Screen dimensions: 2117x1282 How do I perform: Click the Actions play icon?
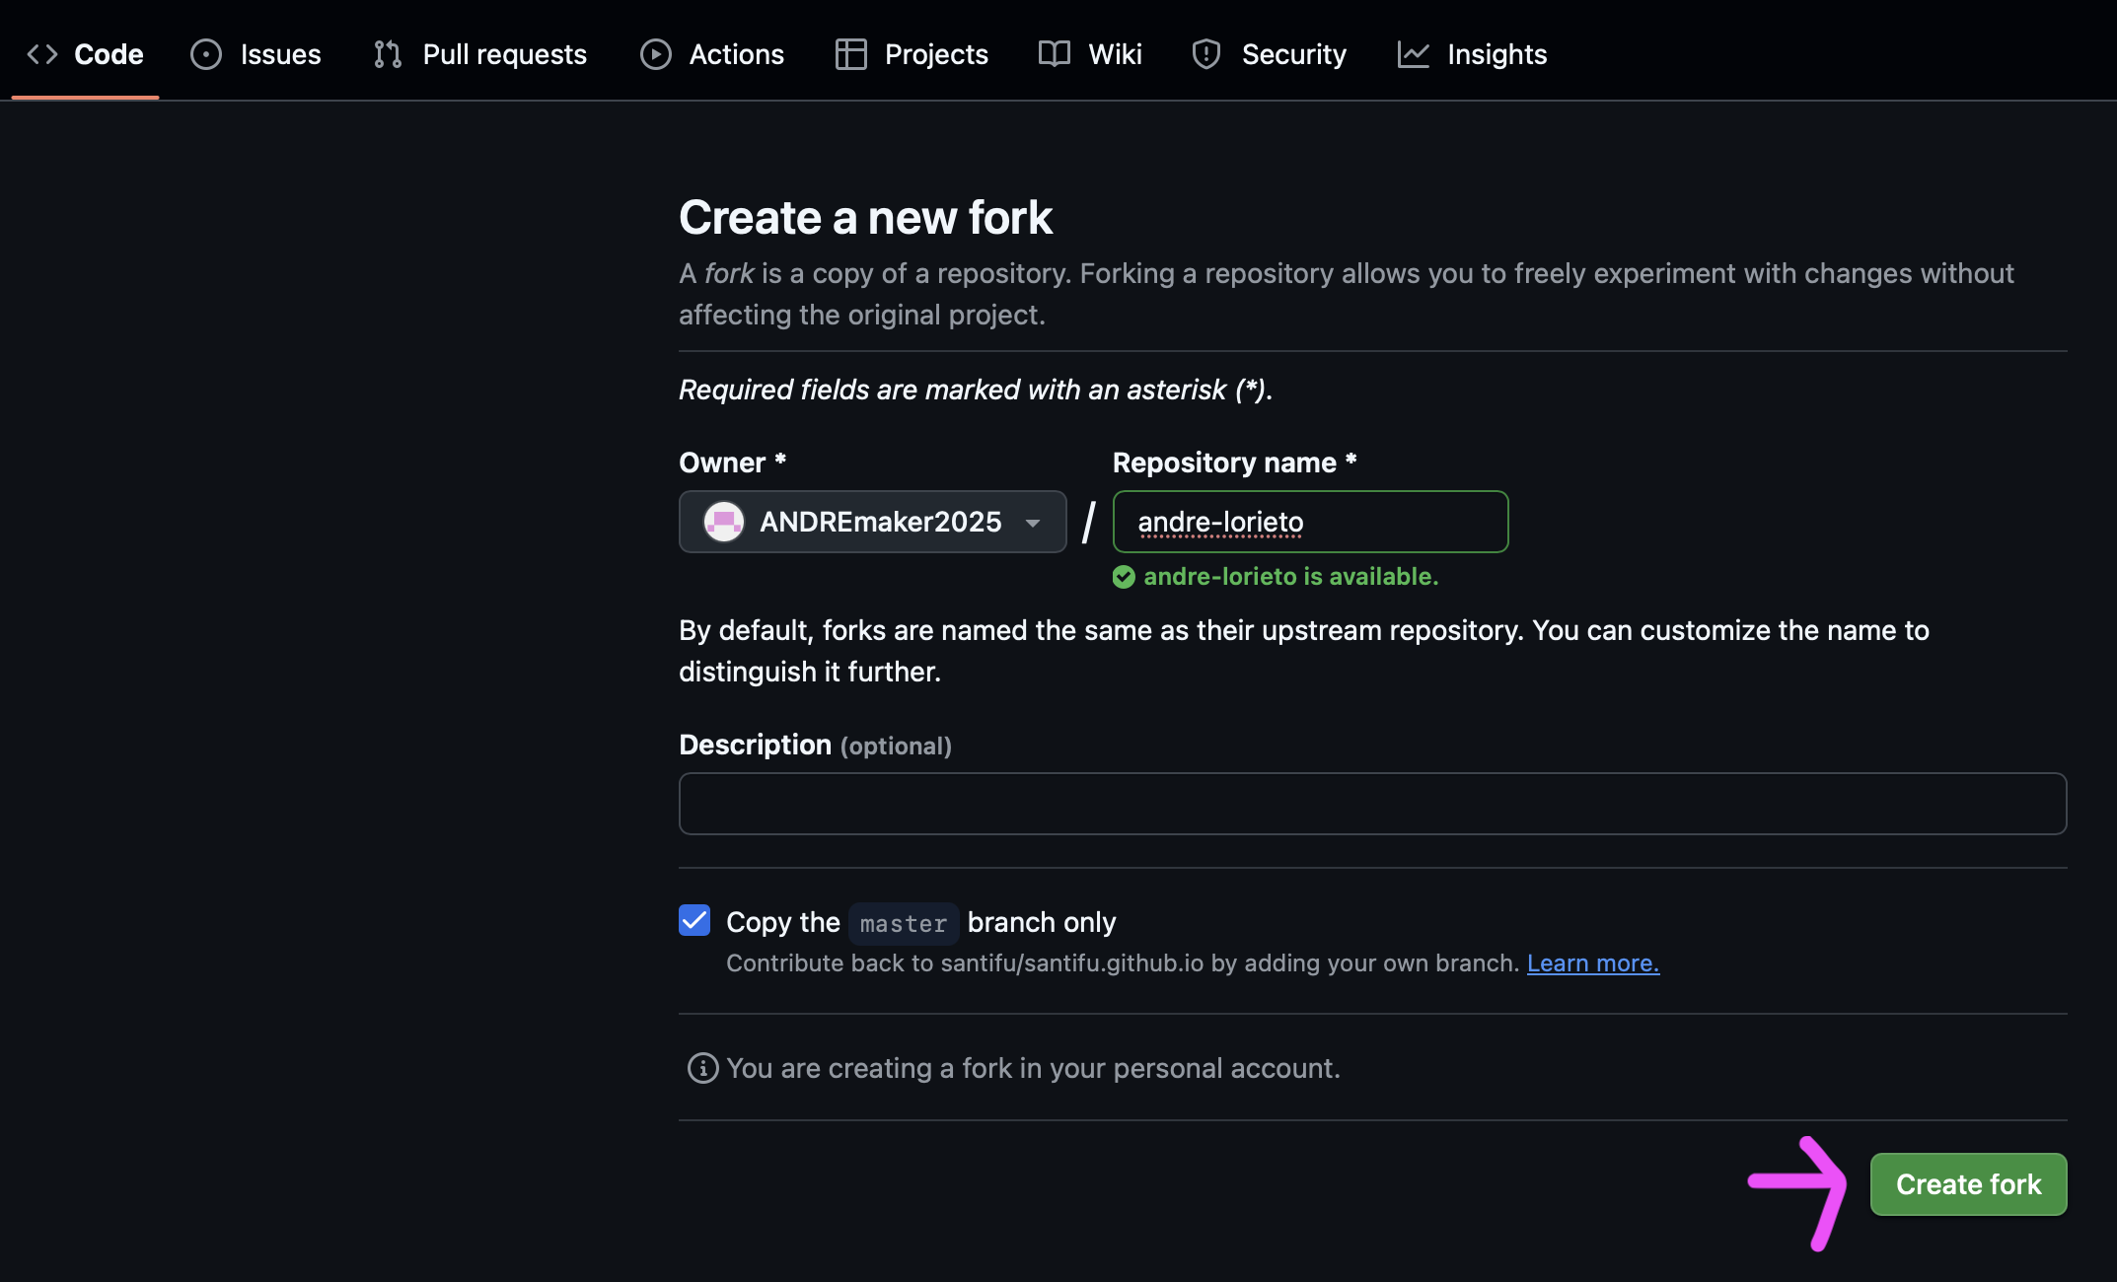click(655, 54)
